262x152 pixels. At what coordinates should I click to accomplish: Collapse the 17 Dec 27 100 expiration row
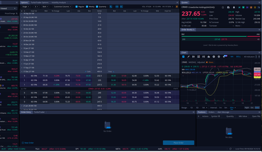tap(22, 72)
